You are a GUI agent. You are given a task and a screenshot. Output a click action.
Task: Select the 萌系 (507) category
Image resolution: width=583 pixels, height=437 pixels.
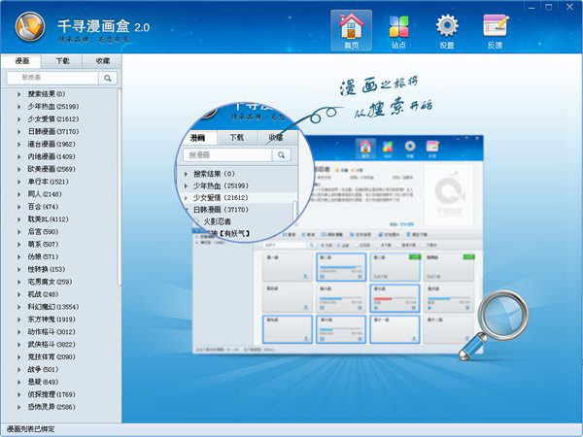click(43, 244)
